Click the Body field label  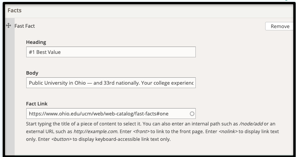tap(32, 73)
